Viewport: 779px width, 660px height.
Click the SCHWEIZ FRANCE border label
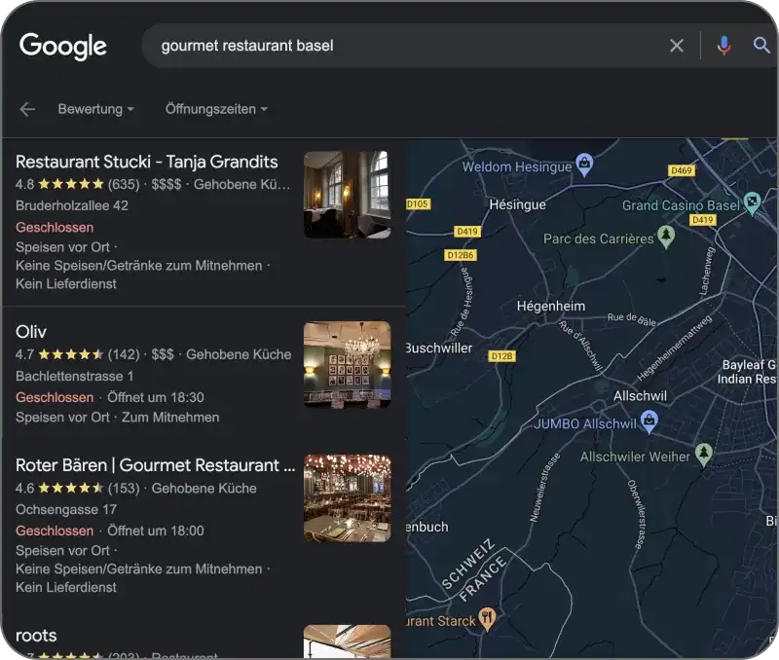pos(474,570)
